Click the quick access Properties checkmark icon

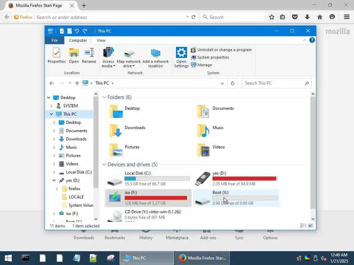pos(62,31)
